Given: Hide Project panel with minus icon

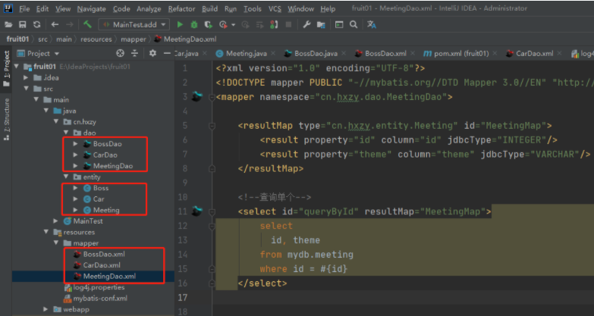Looking at the screenshot, I should point(167,53).
